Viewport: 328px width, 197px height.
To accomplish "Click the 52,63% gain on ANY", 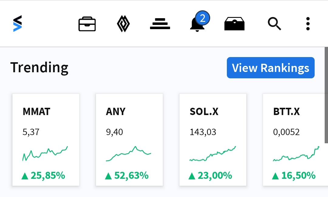I will [127, 175].
